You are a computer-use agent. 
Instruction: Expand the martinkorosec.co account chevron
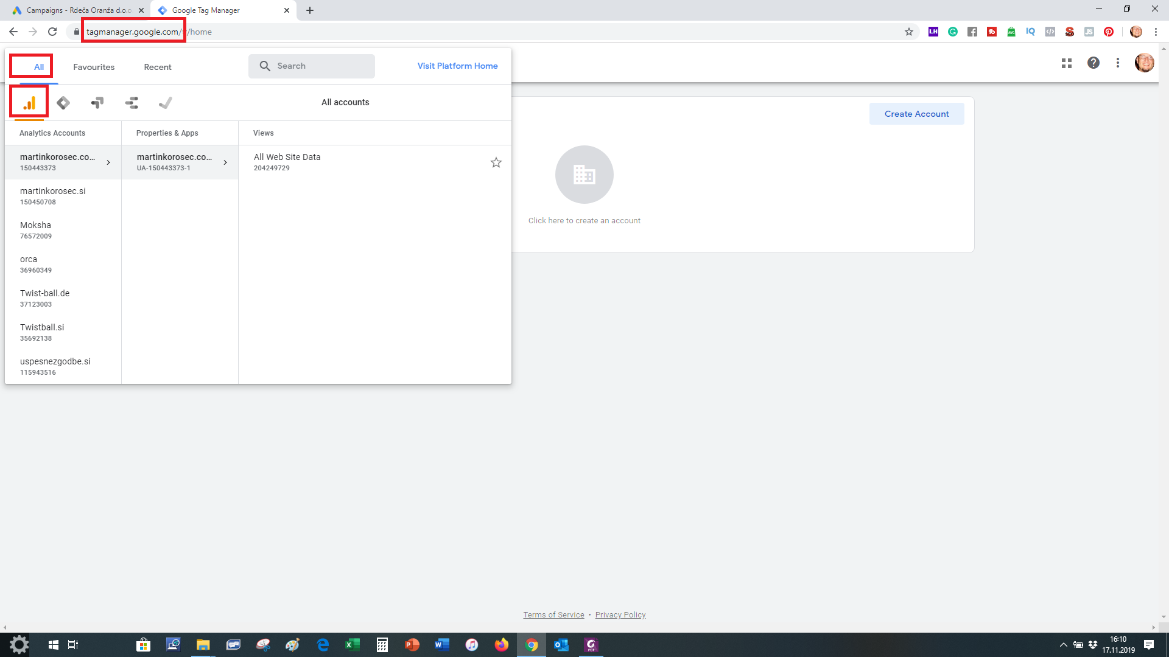tap(108, 162)
